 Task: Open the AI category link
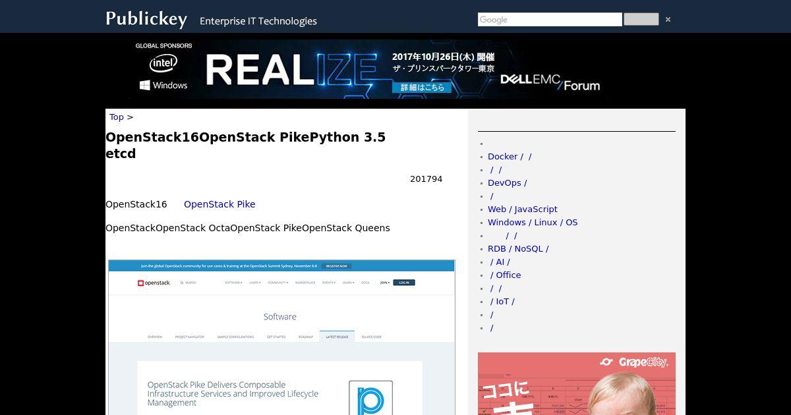[x=500, y=262]
